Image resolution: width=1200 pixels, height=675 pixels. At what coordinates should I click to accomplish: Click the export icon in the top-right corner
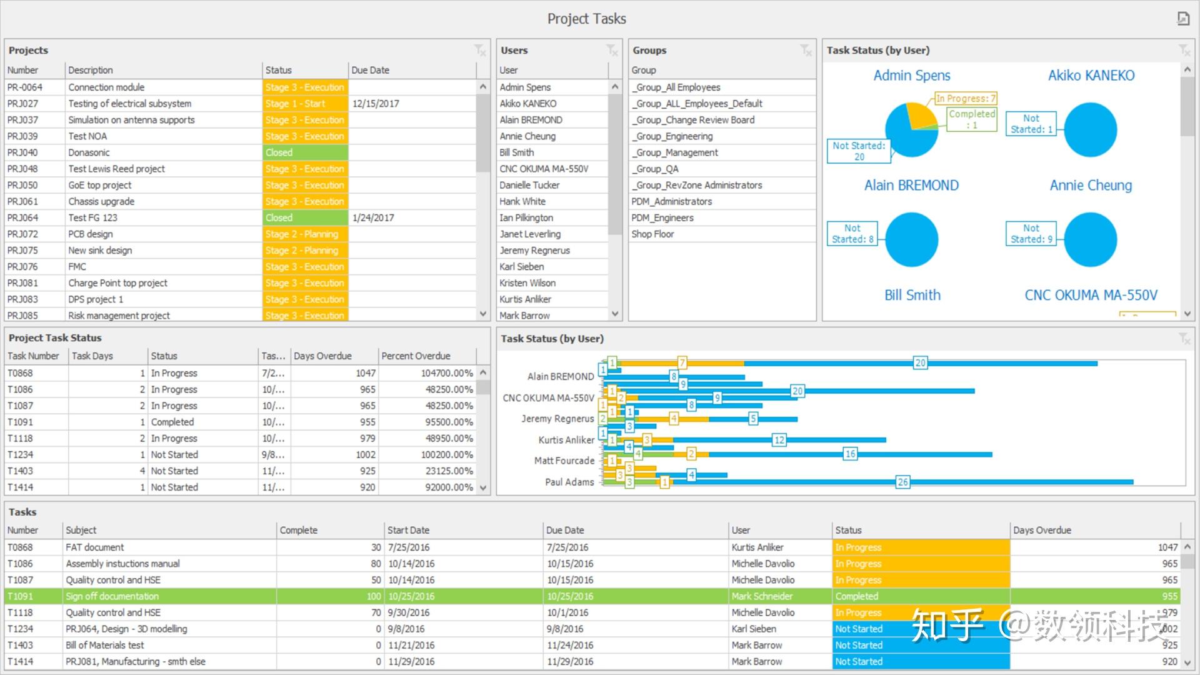pyautogui.click(x=1182, y=19)
